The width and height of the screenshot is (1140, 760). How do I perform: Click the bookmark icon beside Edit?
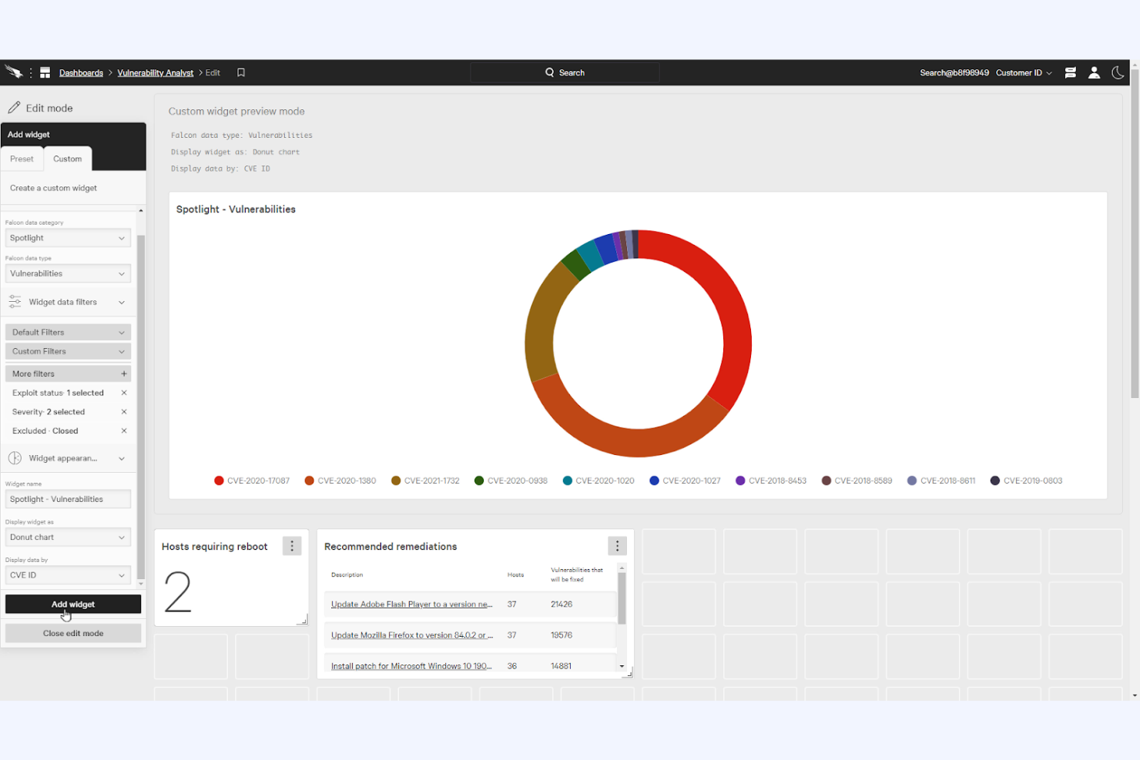coord(240,72)
